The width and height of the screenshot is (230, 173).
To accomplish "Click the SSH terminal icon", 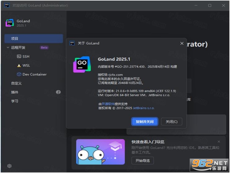I will click(x=19, y=57).
